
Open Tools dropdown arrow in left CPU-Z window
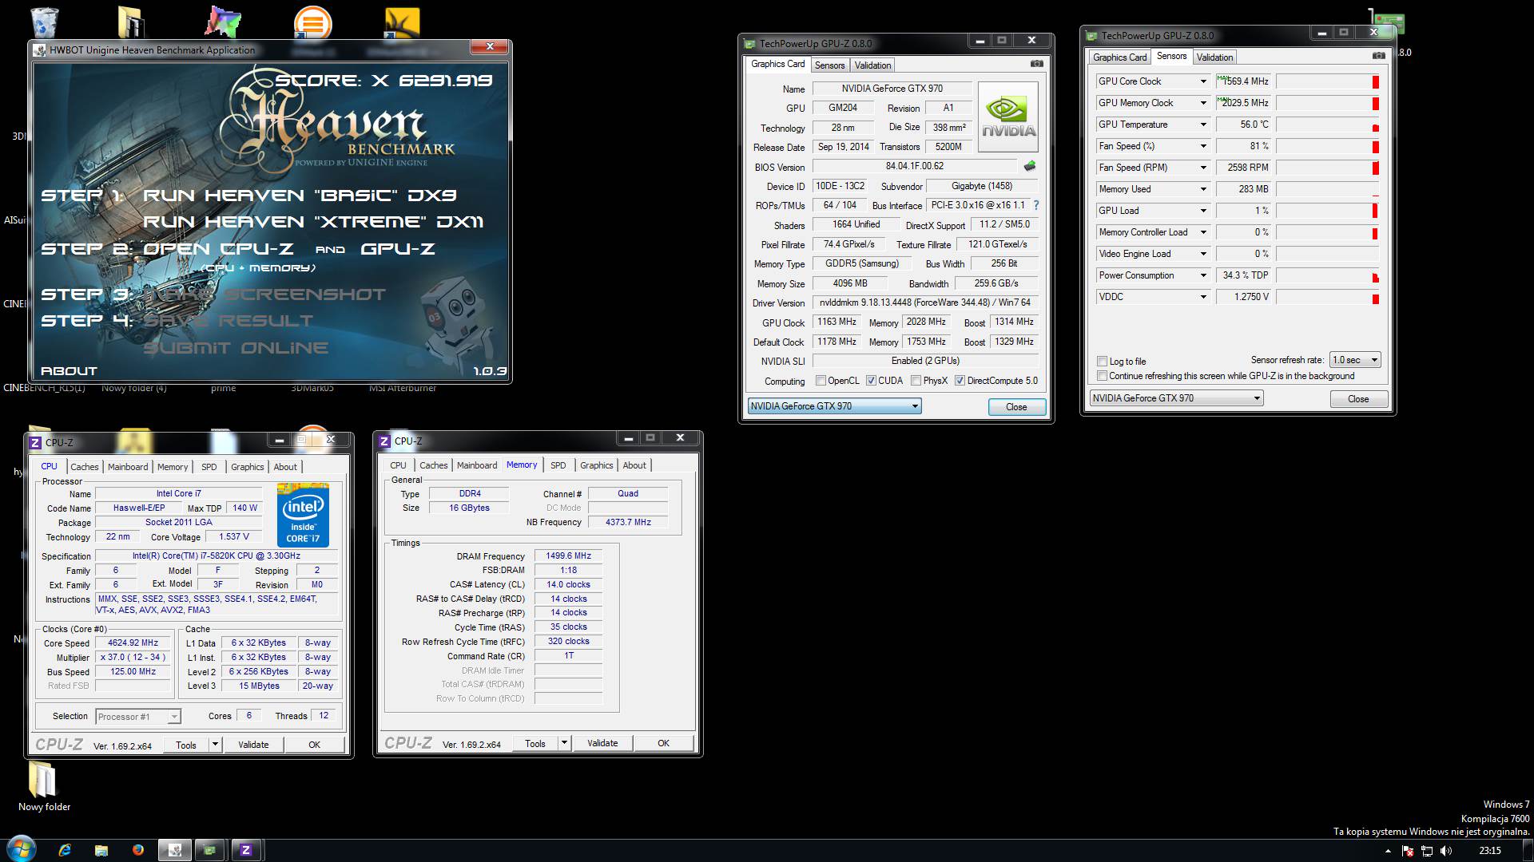click(x=214, y=745)
